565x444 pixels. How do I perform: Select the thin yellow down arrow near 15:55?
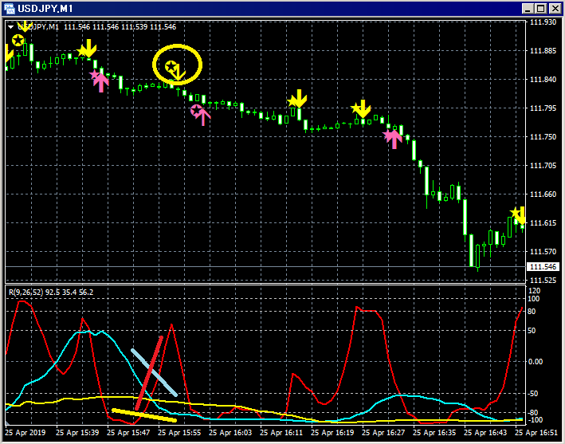coord(179,73)
